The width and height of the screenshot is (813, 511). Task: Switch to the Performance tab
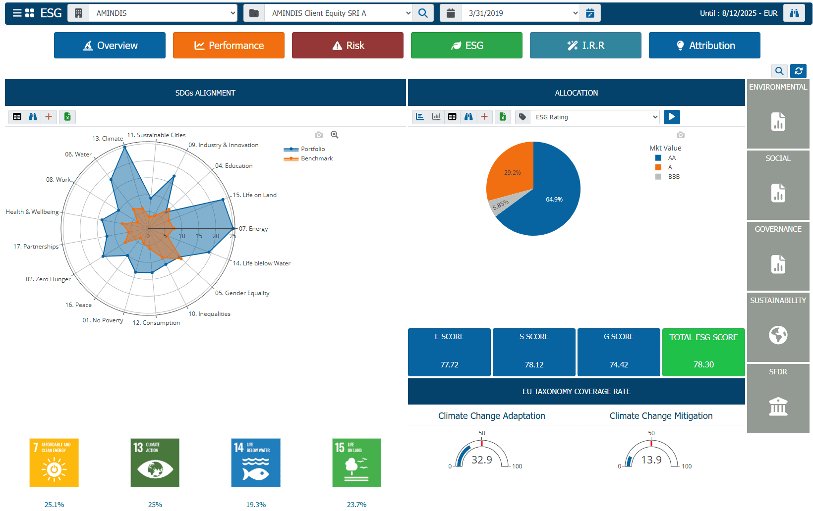(x=229, y=46)
